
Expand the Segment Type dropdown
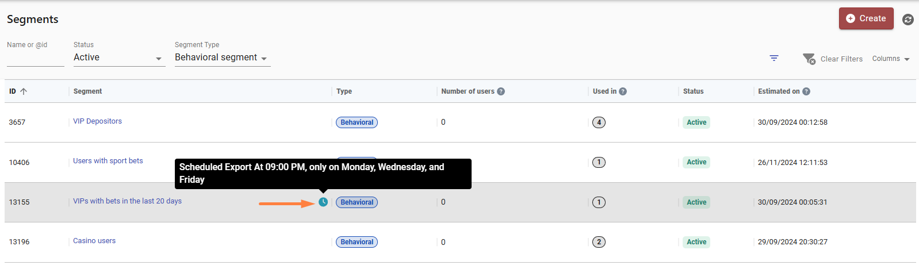pyautogui.click(x=223, y=57)
